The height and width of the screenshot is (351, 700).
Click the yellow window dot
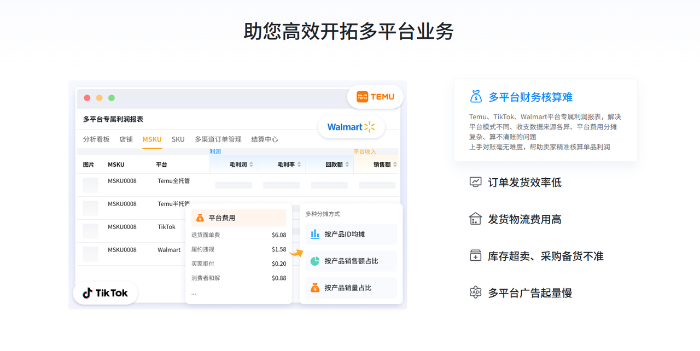99,98
